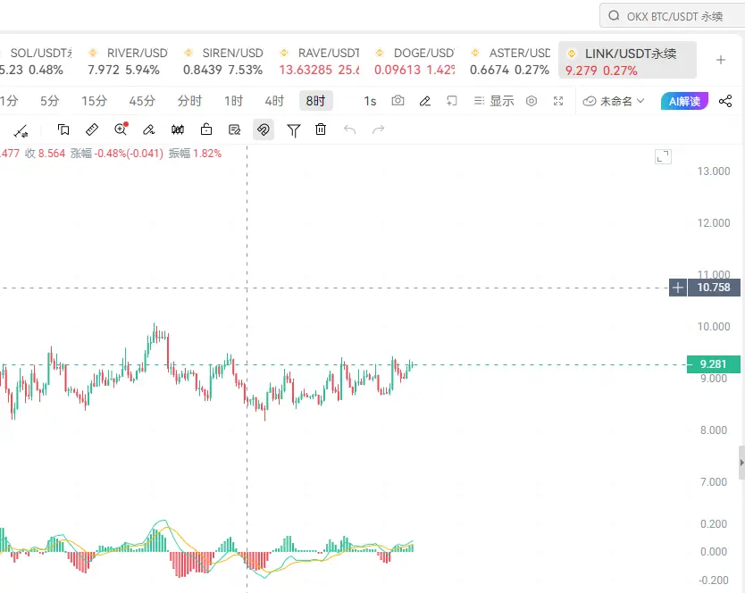
Task: Click the chart layout icon beside pencil
Action: [x=451, y=101]
